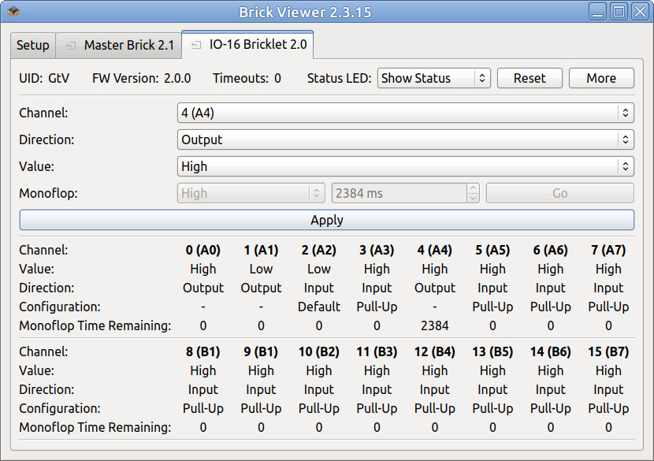Close the Brick Viewer window
This screenshot has width=654, height=461.
tap(639, 12)
